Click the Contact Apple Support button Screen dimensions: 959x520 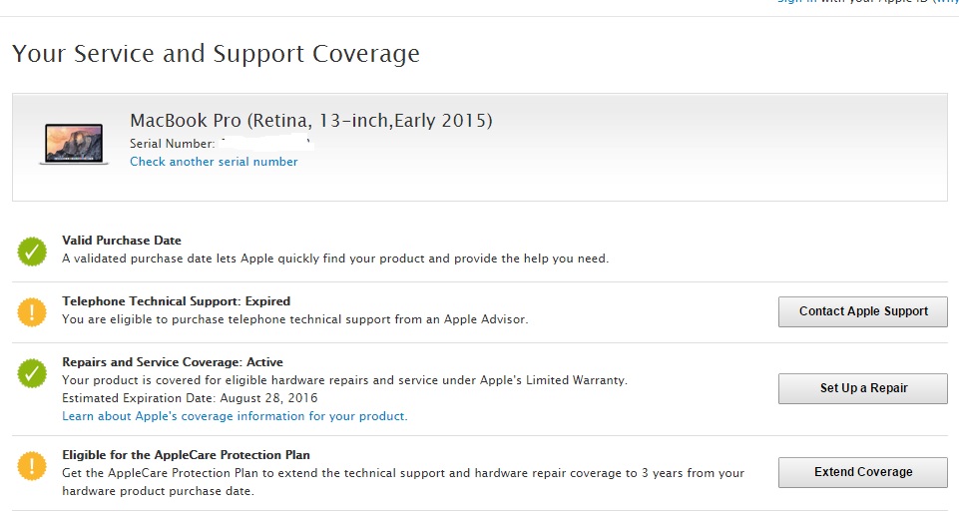863,311
